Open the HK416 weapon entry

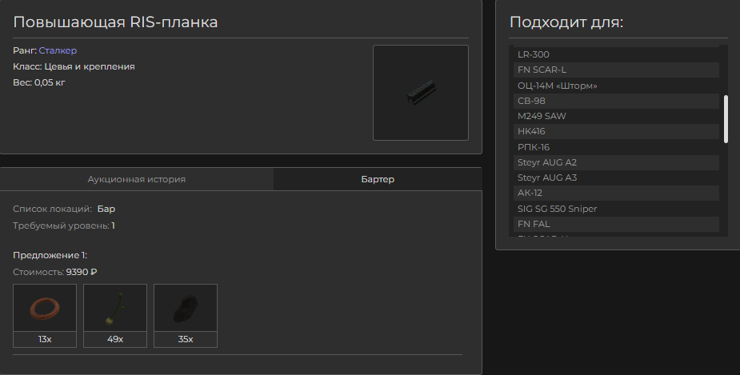616,131
